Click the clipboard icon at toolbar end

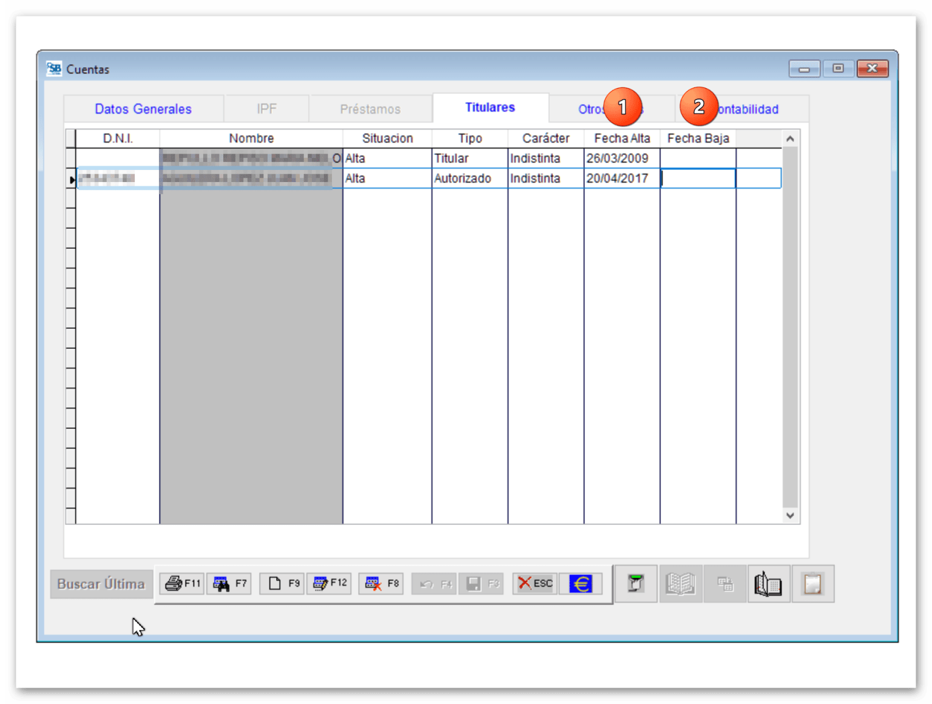click(812, 584)
